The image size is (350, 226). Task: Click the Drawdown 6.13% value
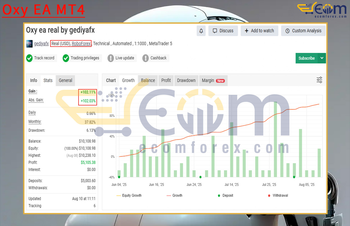(91, 130)
